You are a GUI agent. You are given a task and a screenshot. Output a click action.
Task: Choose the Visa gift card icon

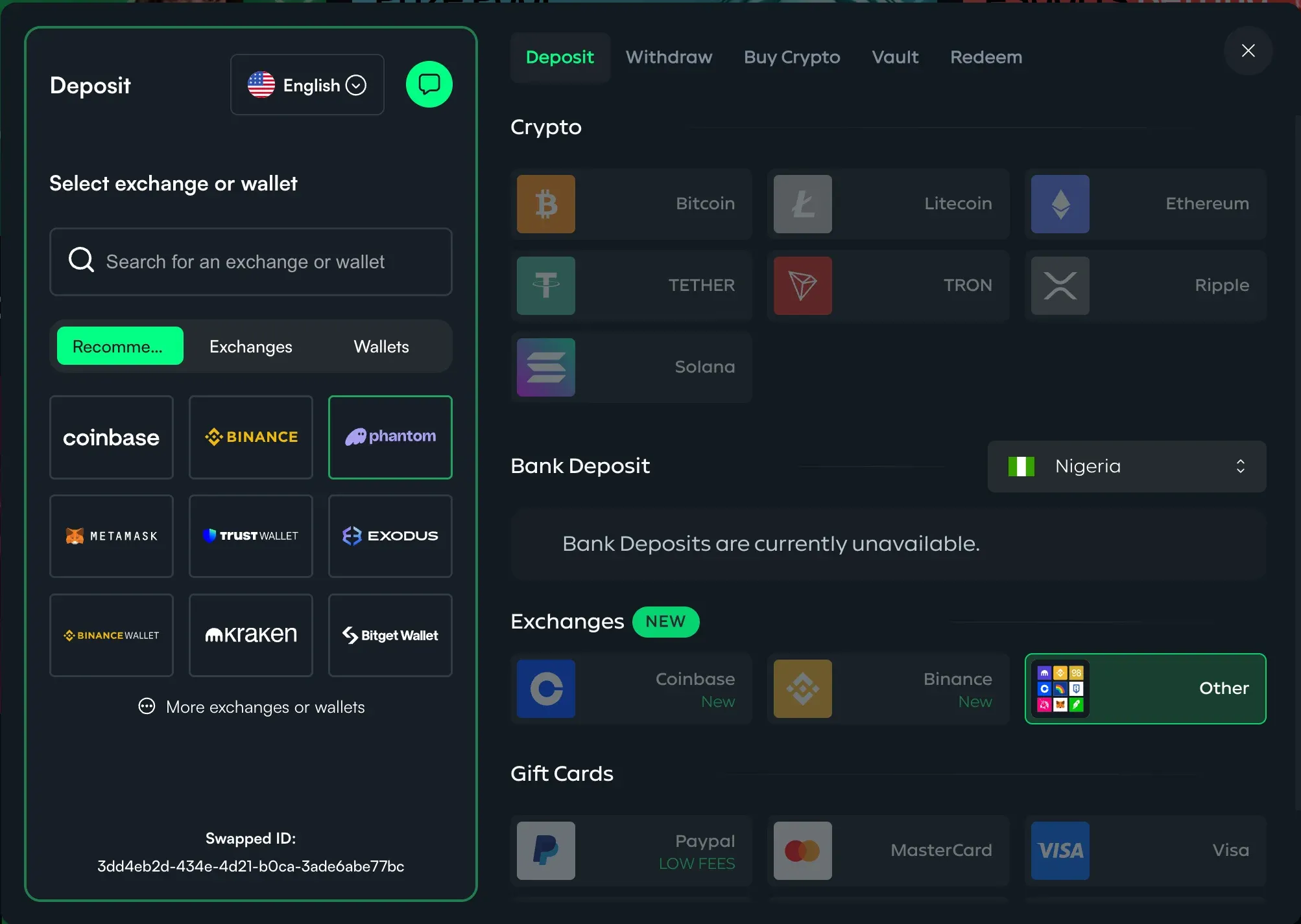click(x=1060, y=851)
